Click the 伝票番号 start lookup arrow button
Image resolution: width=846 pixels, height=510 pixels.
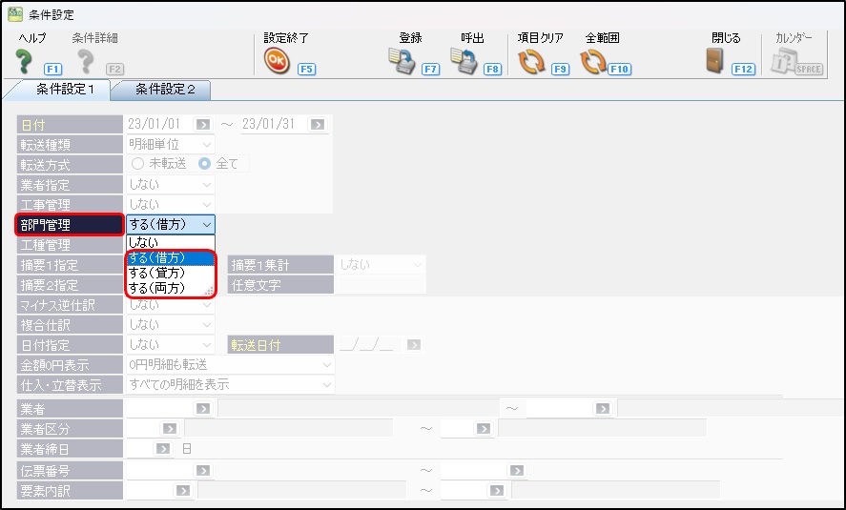point(202,470)
